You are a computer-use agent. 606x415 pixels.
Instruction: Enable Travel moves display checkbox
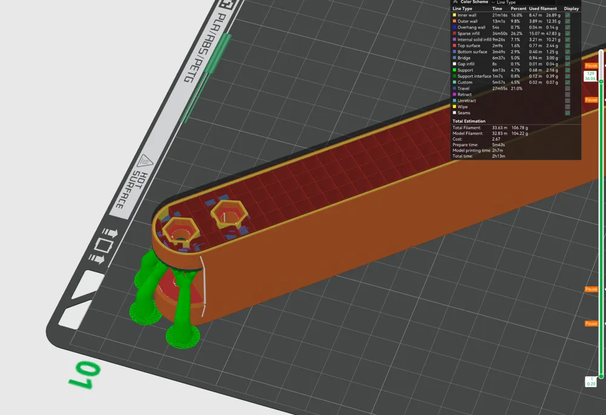click(567, 89)
